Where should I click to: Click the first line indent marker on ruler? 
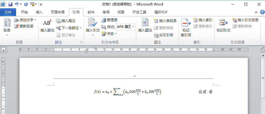click(94, 48)
